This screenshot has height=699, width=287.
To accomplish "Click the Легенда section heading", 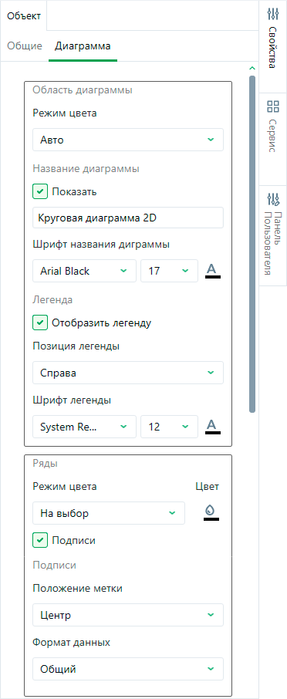I will (52, 300).
